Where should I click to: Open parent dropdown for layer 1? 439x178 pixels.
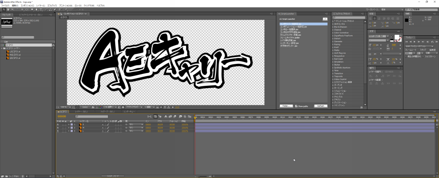136,124
